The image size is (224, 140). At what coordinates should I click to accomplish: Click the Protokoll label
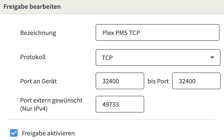33,57
